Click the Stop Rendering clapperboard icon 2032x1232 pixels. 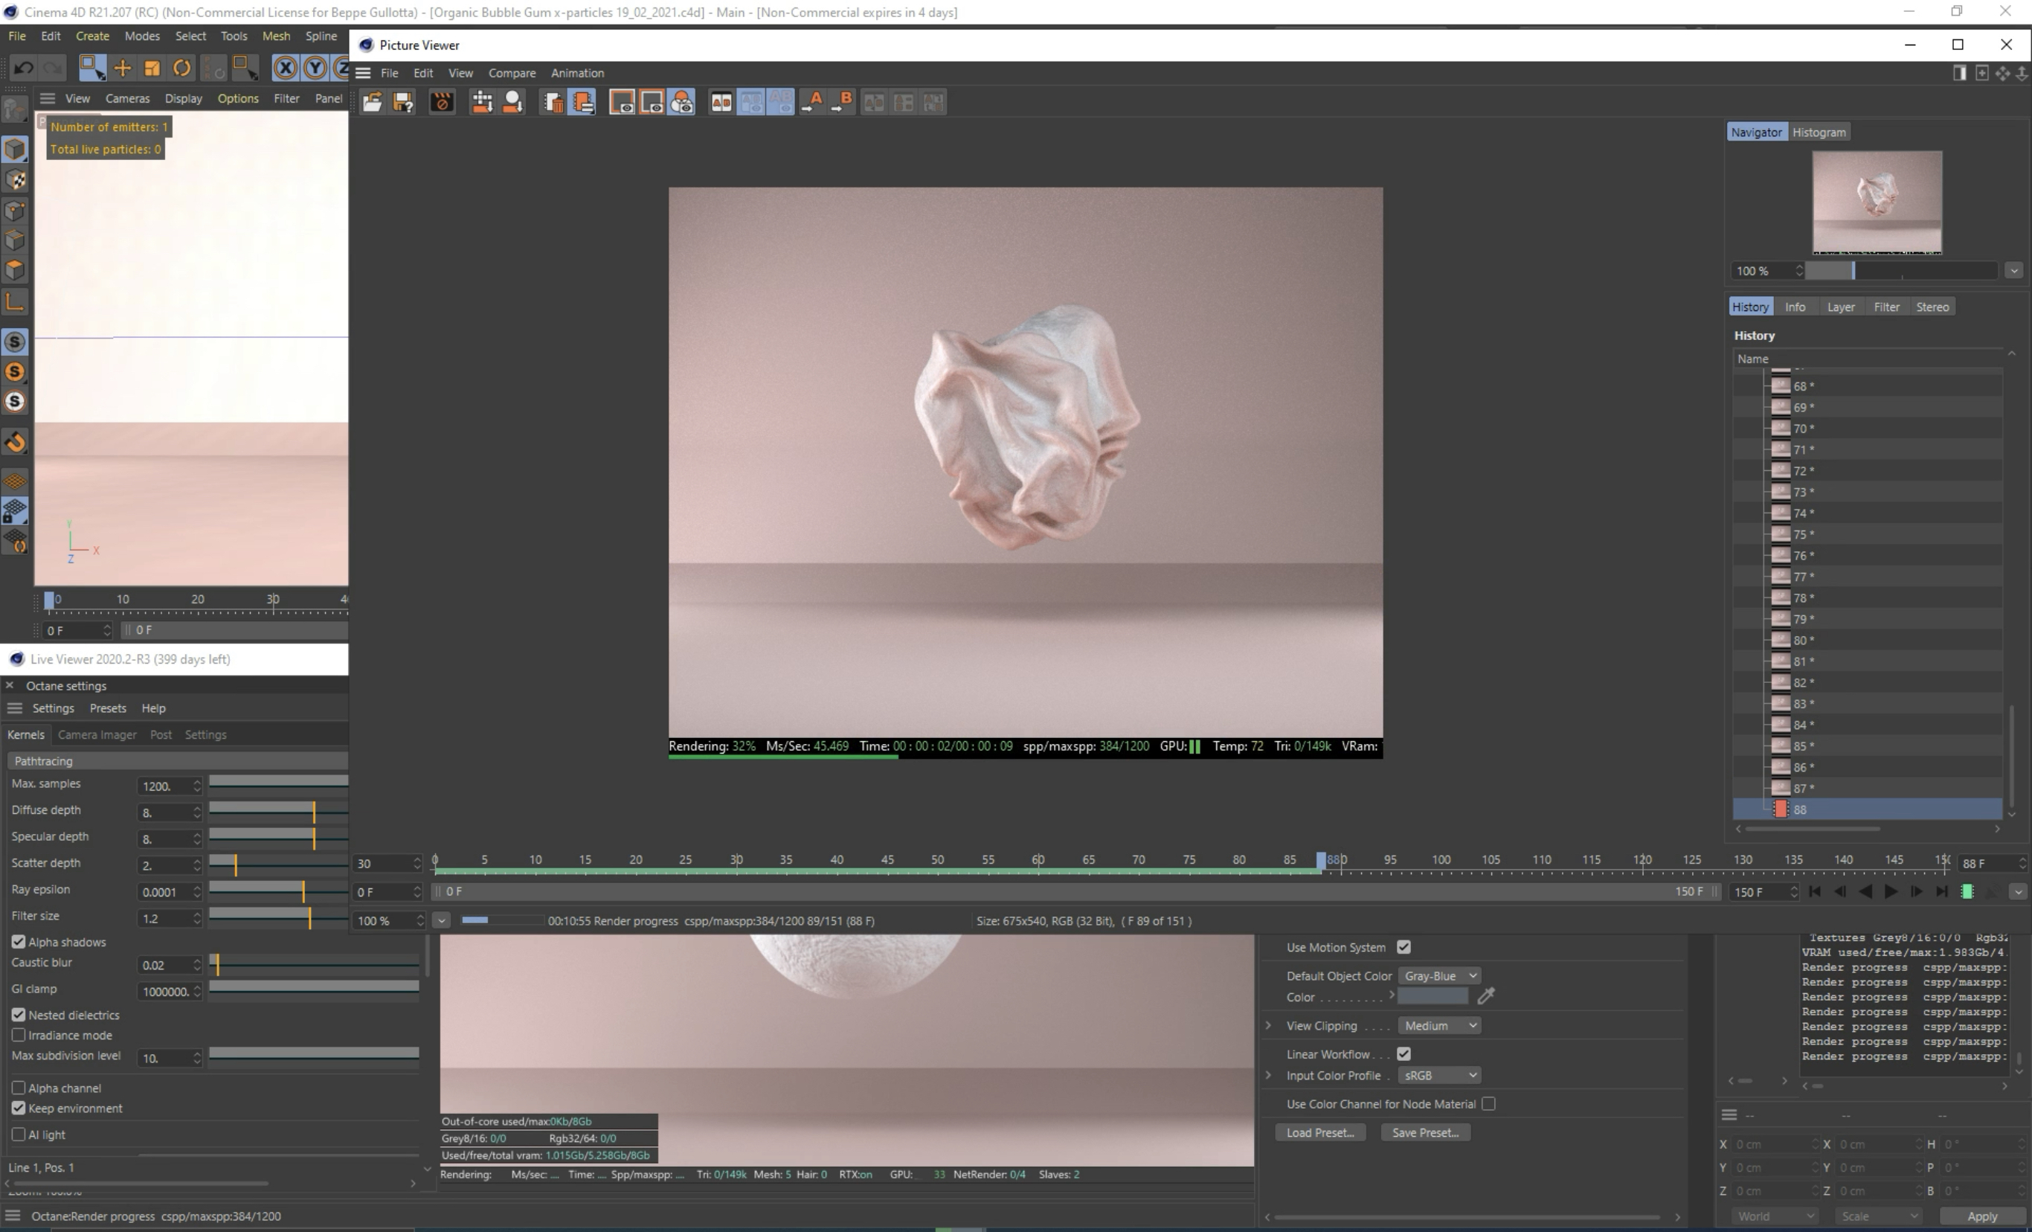coord(442,102)
